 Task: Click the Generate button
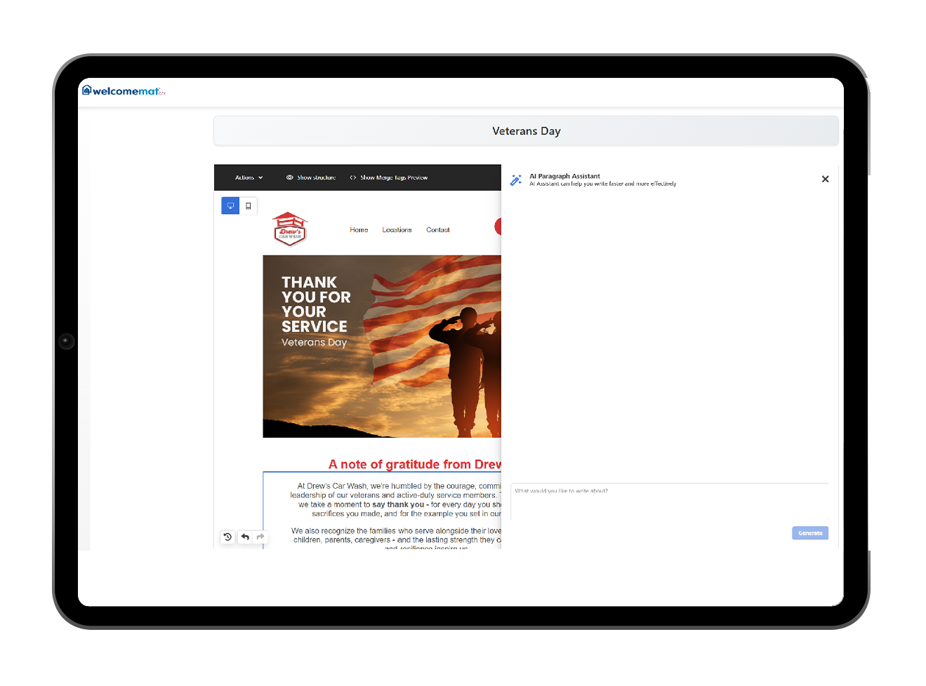pyautogui.click(x=810, y=533)
